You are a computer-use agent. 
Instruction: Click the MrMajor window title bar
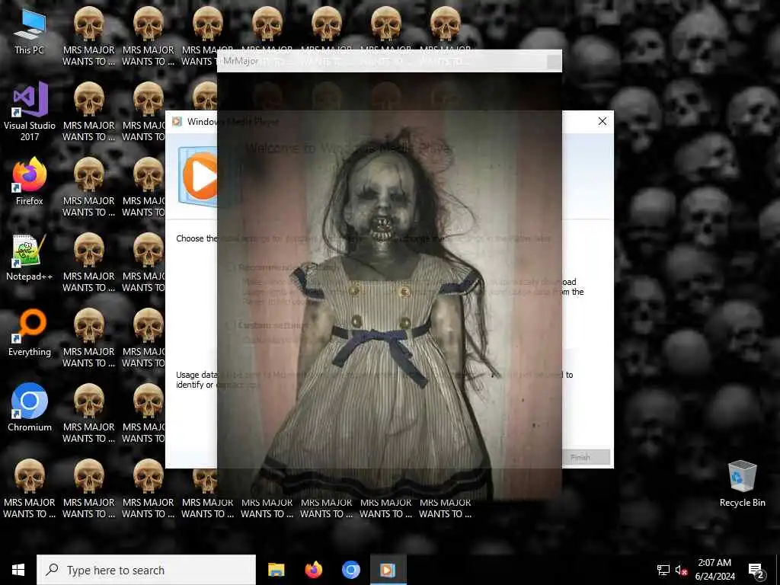pyautogui.click(x=389, y=61)
